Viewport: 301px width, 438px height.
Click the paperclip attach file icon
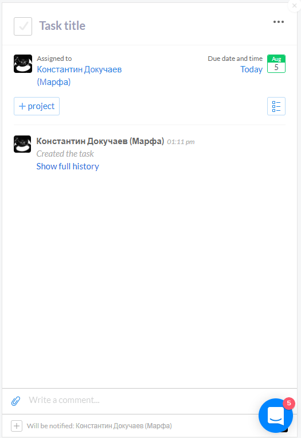pyautogui.click(x=15, y=401)
